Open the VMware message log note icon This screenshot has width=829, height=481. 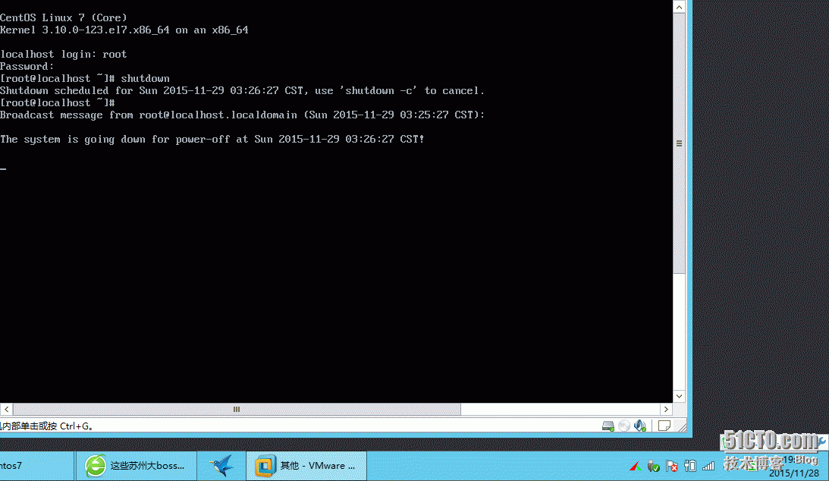(664, 426)
